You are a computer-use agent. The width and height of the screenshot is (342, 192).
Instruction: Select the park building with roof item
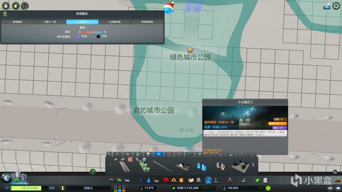(x=183, y=166)
